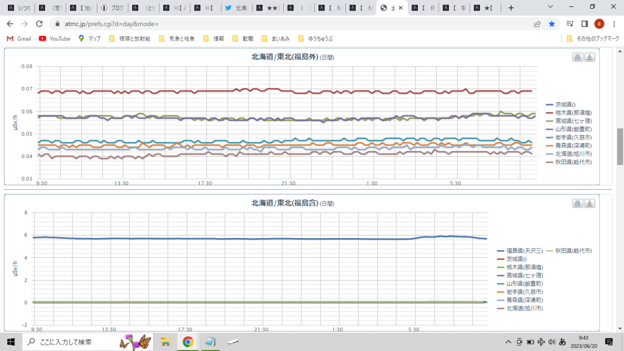This screenshot has height=351, width=624.
Task: Toggle 山形県(飯豊町) in bottom chart legend
Action: 521,284
